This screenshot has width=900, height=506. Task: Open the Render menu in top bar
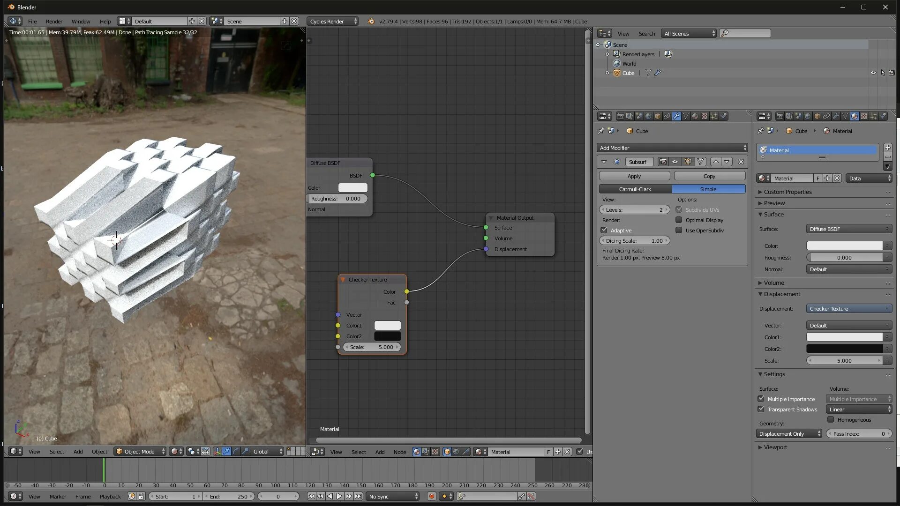click(54, 21)
